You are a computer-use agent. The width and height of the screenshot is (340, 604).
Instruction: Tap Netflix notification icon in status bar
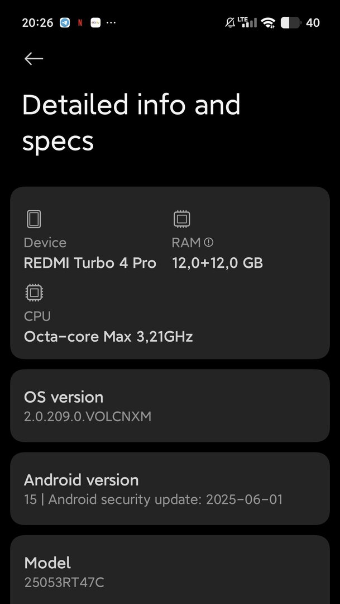80,23
